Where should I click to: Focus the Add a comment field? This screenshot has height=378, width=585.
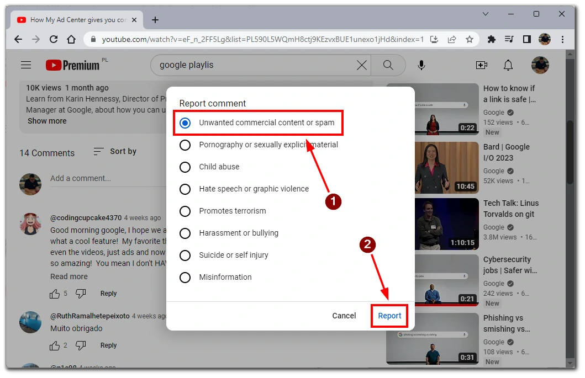(108, 179)
